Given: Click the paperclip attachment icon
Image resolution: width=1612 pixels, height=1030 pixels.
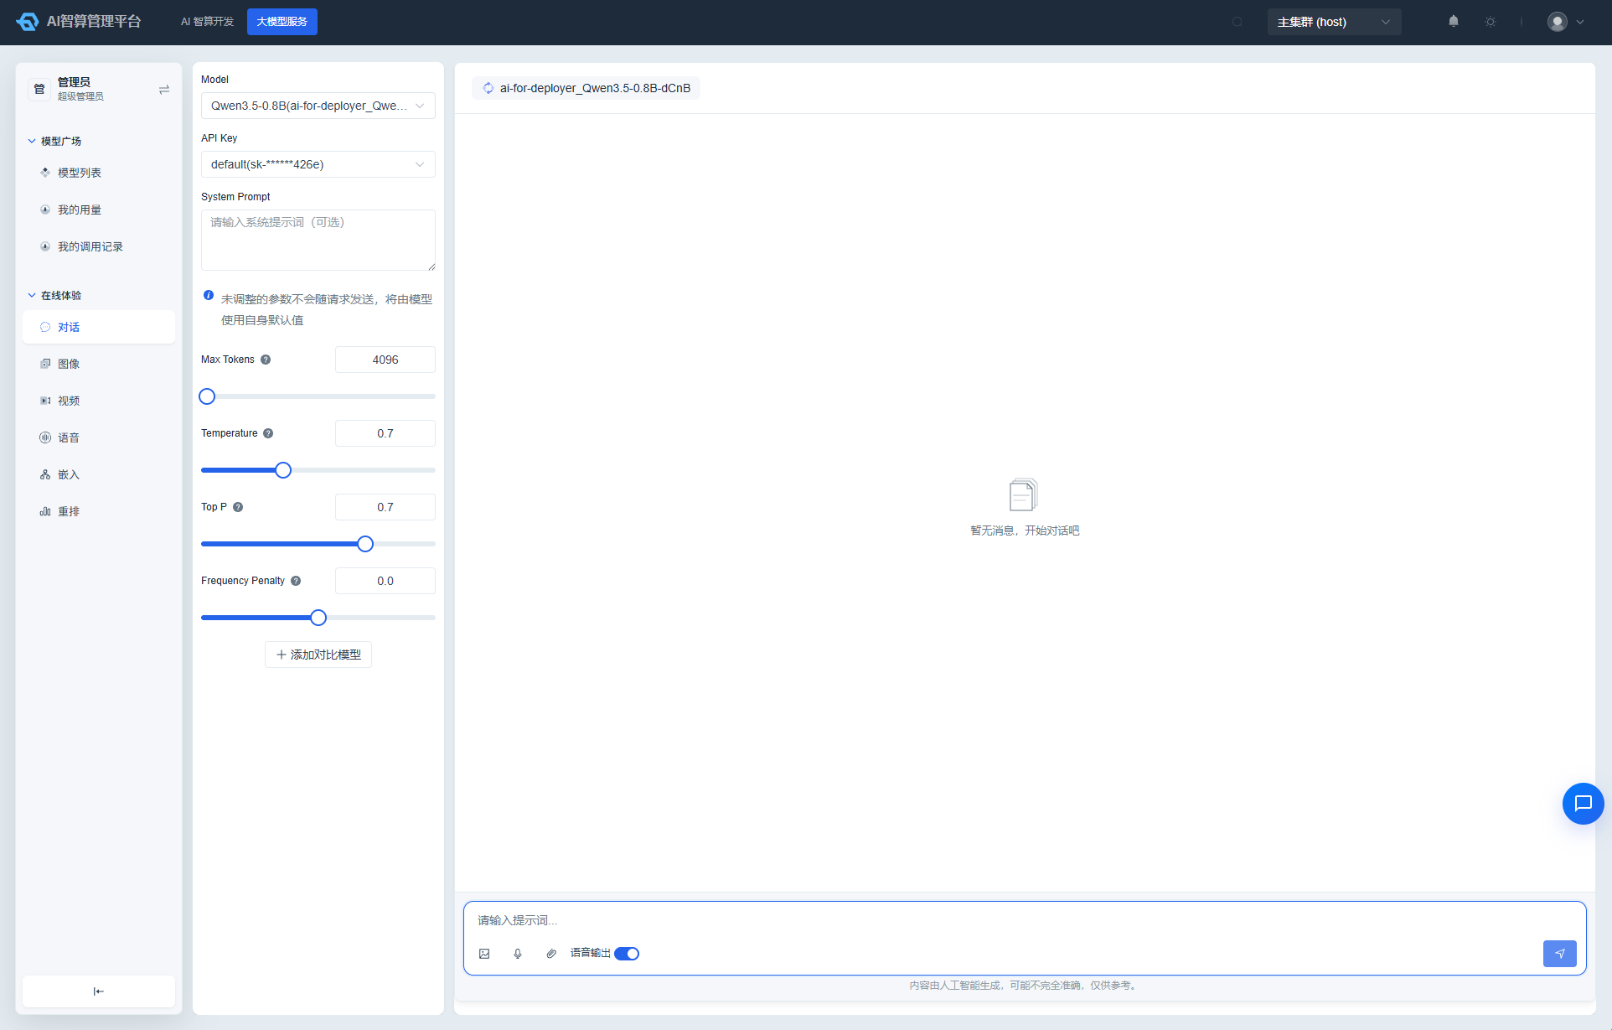Looking at the screenshot, I should [x=551, y=954].
